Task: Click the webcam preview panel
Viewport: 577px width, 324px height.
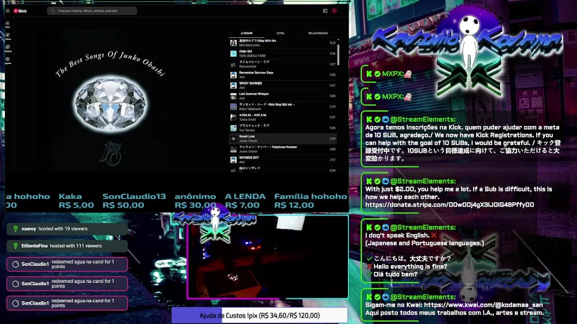Action: 268,257
